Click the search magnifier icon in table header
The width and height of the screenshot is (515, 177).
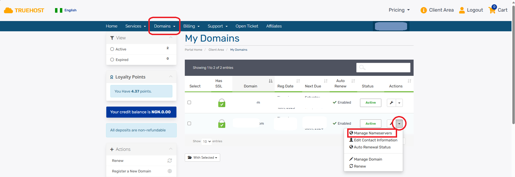pos(362,67)
